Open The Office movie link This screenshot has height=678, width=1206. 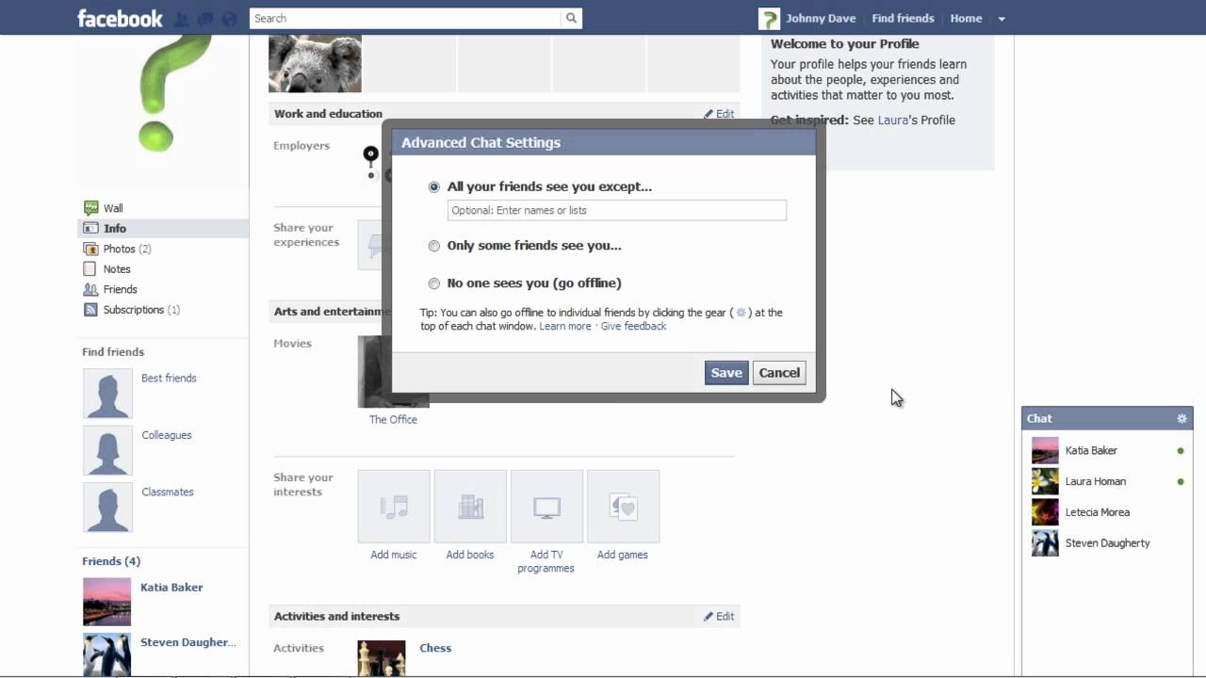pyautogui.click(x=393, y=420)
